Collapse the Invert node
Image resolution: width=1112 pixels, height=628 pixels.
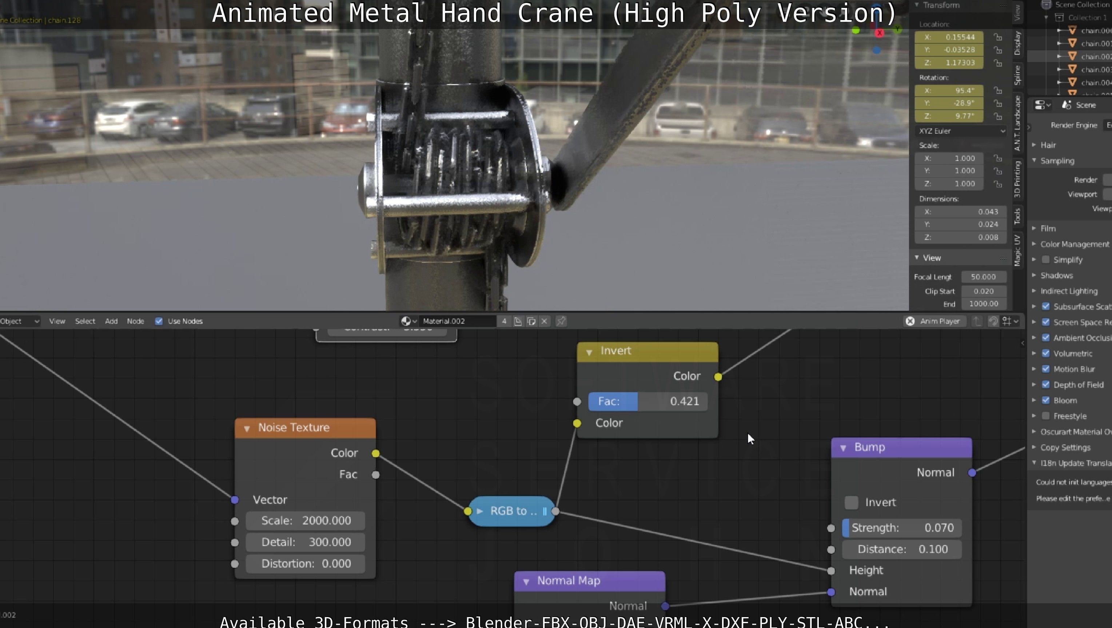(x=589, y=353)
